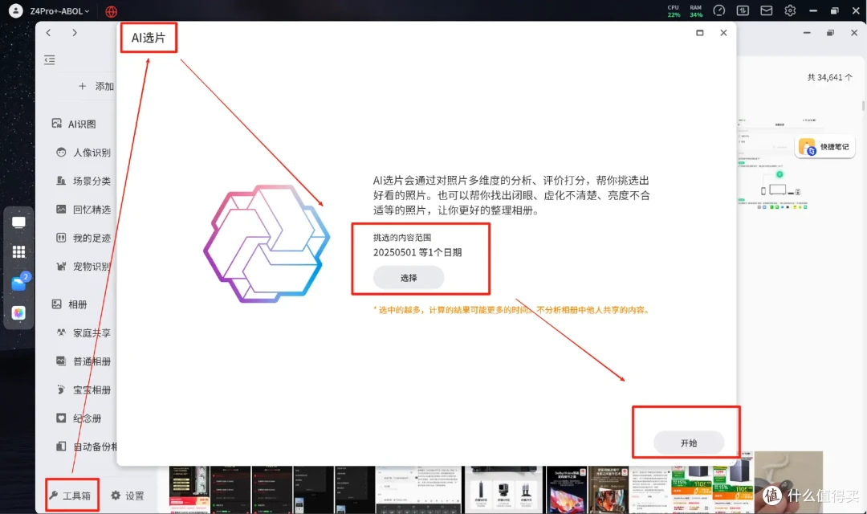This screenshot has width=867, height=514.
Task: Open the mail message icon in top bar
Action: click(x=767, y=10)
